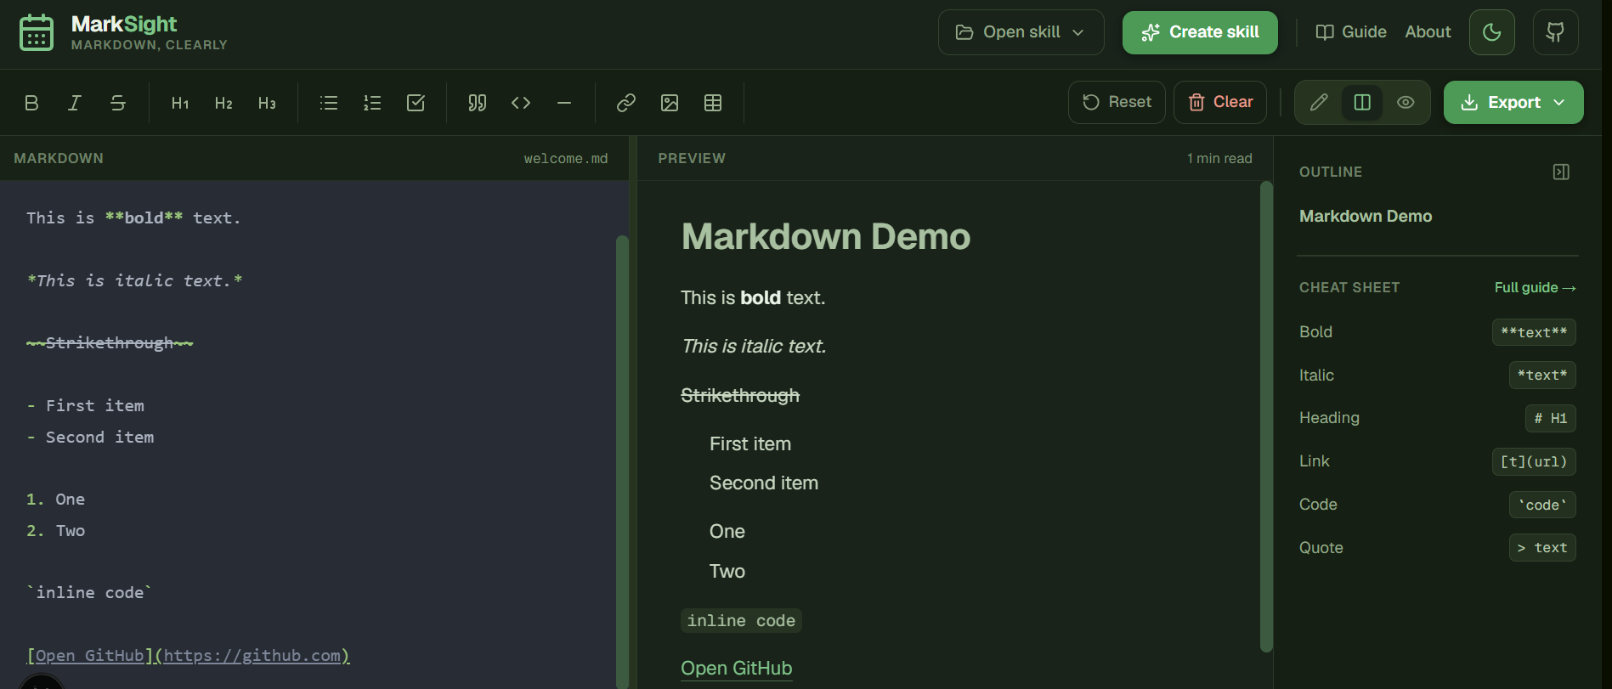Insert an H3 heading
1612x689 pixels.
point(267,103)
